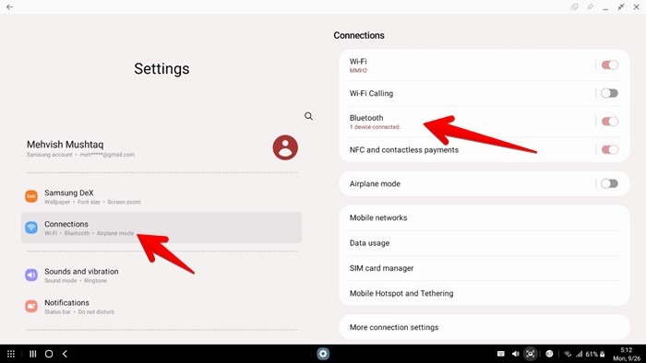Image resolution: width=646 pixels, height=363 pixels.
Task: Click the Wi-Fi status icon in tray
Action: tap(568, 354)
